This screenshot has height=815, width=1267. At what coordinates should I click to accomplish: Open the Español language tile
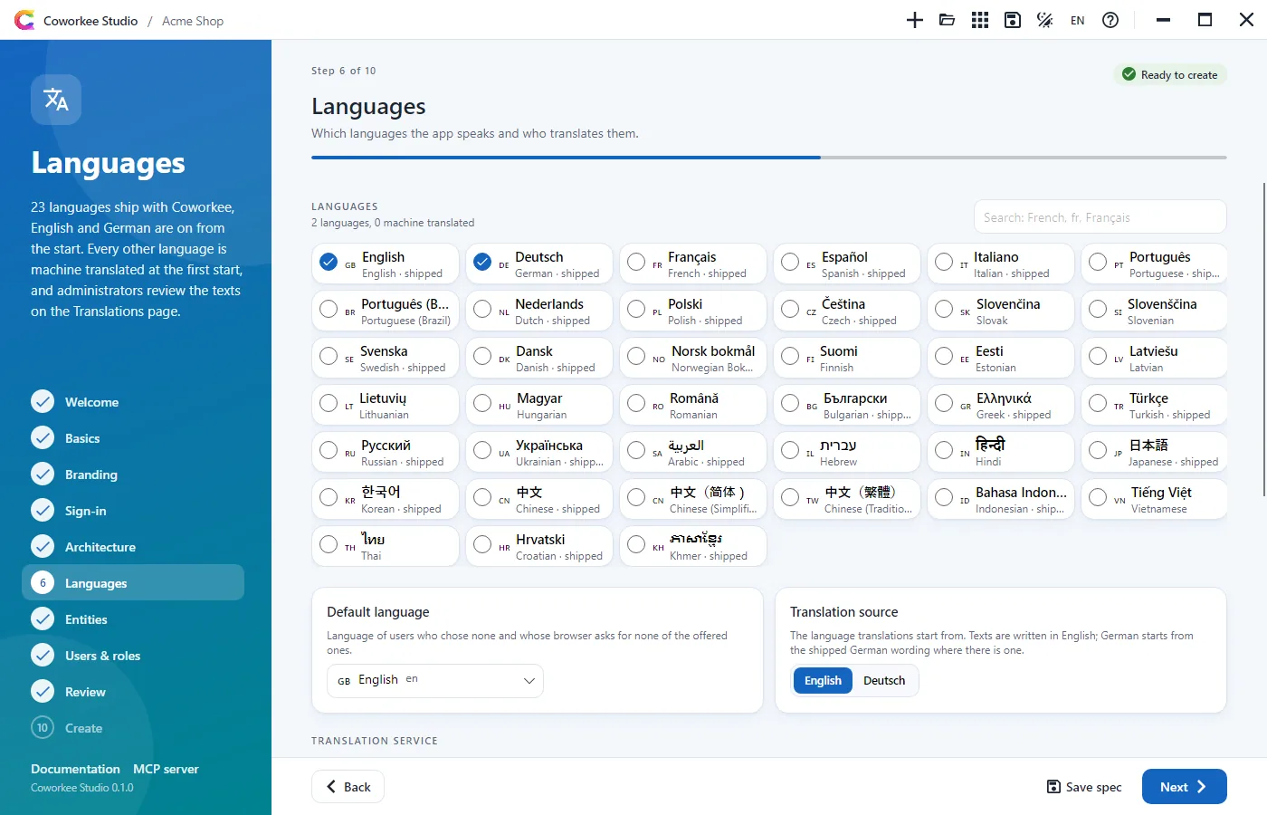point(847,264)
